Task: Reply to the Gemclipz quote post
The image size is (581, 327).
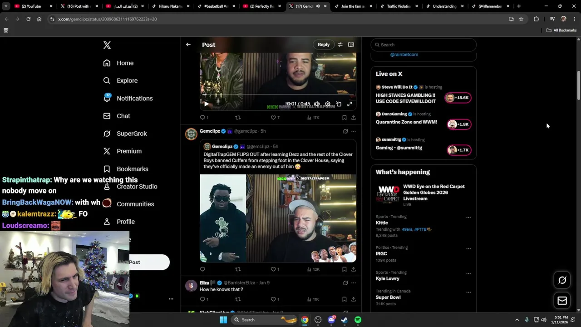Action: tap(202, 269)
